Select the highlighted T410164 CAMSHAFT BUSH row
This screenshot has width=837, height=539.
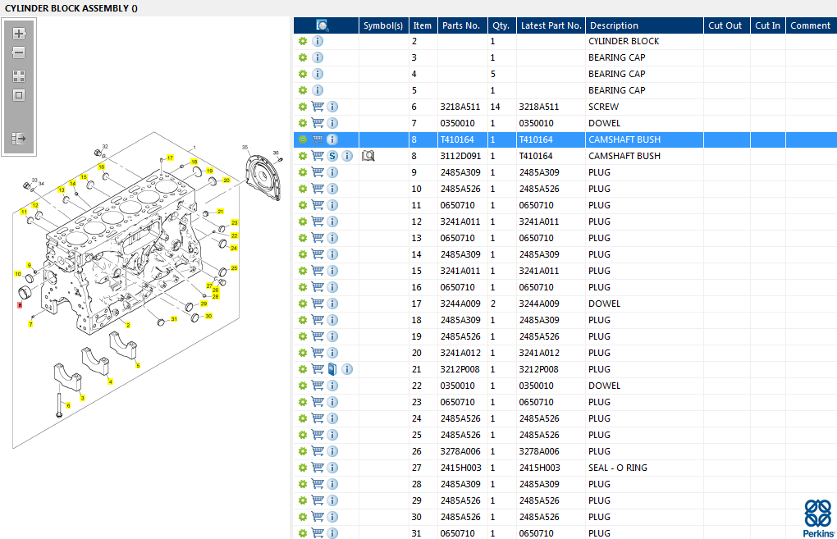tap(624, 139)
